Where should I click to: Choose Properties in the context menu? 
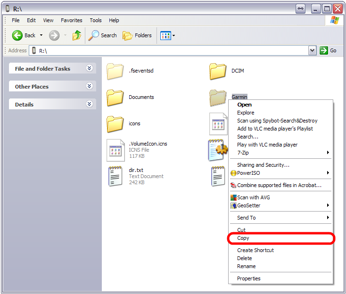[249, 278]
